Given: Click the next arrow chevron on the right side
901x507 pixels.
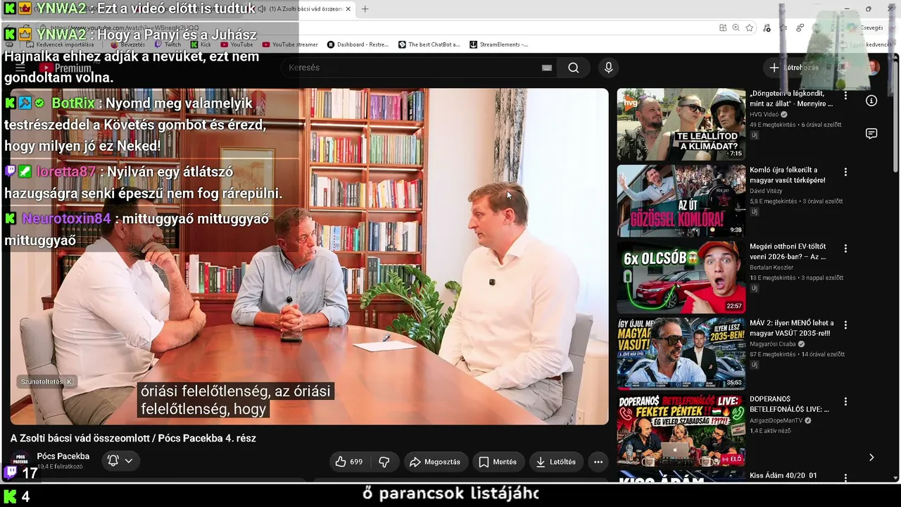Looking at the screenshot, I should (x=871, y=457).
